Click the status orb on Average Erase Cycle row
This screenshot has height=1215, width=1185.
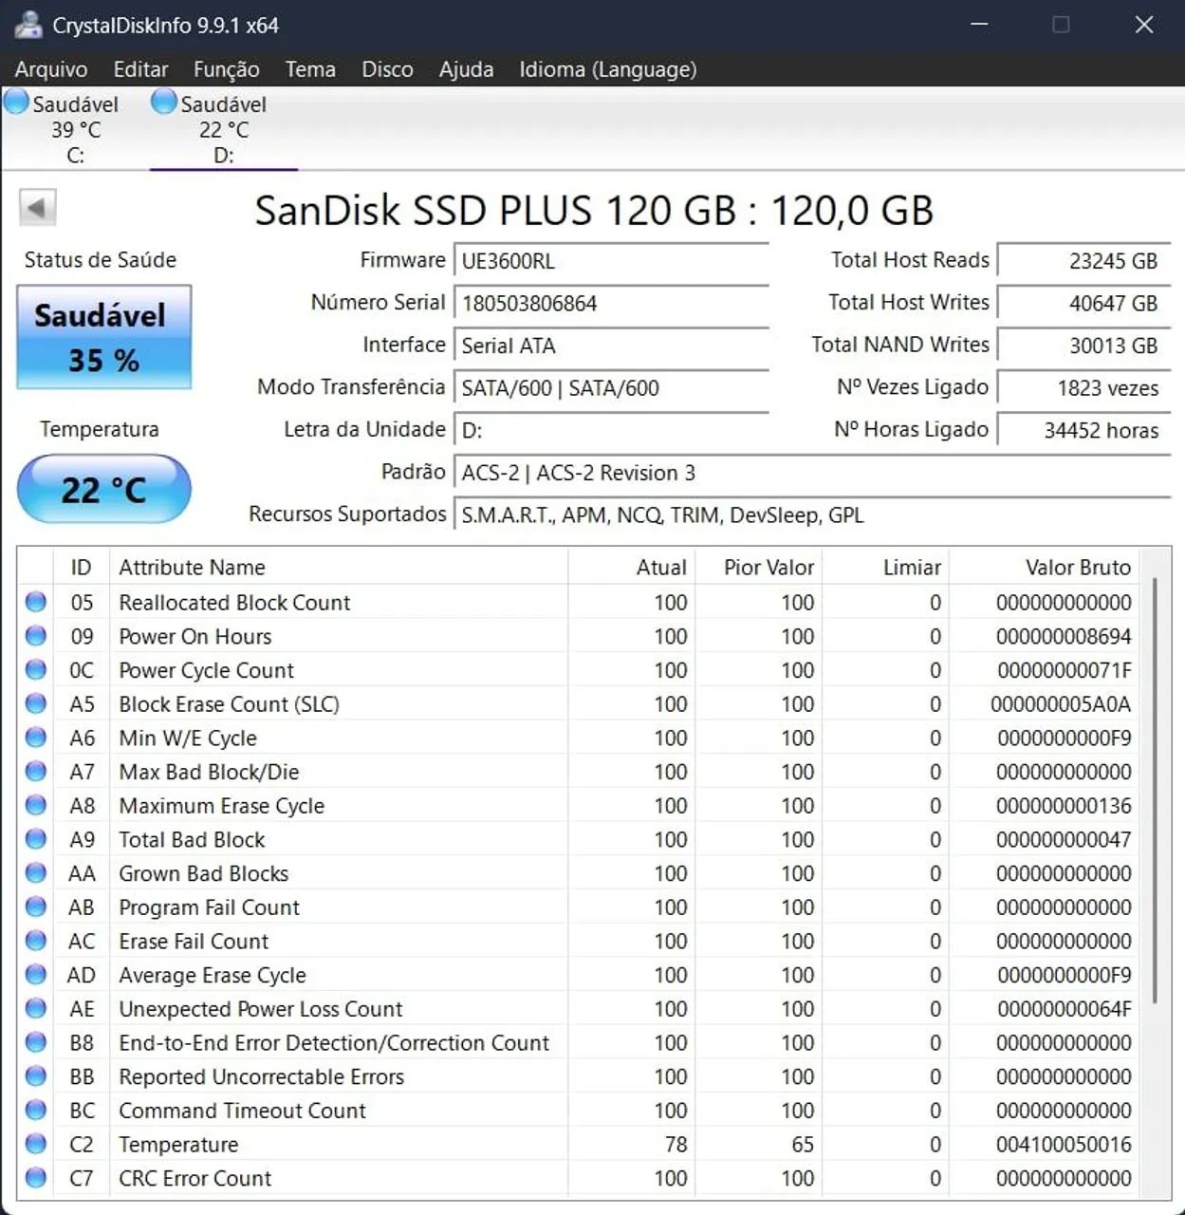tap(36, 975)
